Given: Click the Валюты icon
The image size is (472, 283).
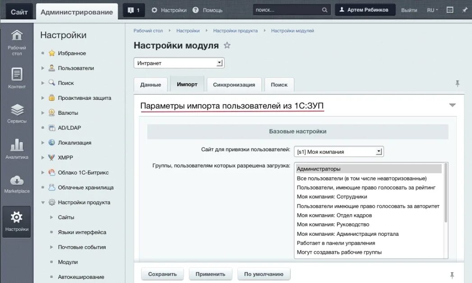Looking at the screenshot, I should [x=52, y=112].
